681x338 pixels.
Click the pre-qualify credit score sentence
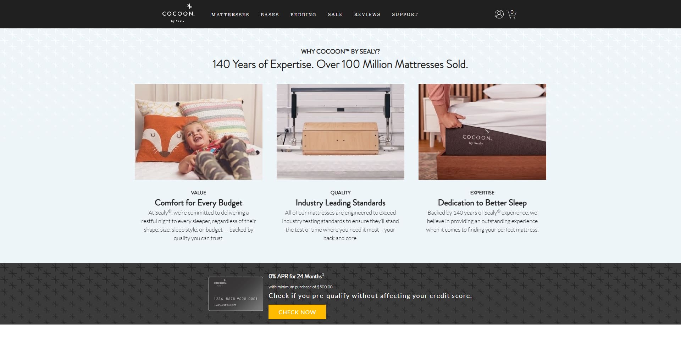pos(370,296)
